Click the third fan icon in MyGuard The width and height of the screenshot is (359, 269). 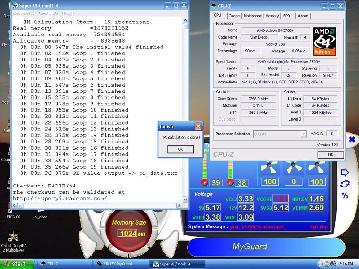coord(317,167)
